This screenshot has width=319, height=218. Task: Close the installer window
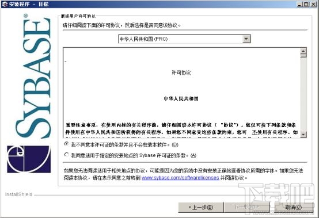coord(313,4)
